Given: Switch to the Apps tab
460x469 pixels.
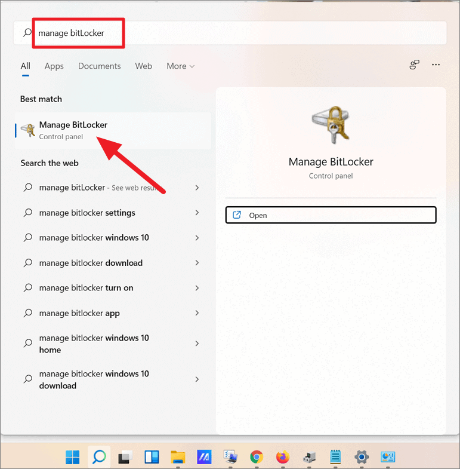Looking at the screenshot, I should (54, 66).
